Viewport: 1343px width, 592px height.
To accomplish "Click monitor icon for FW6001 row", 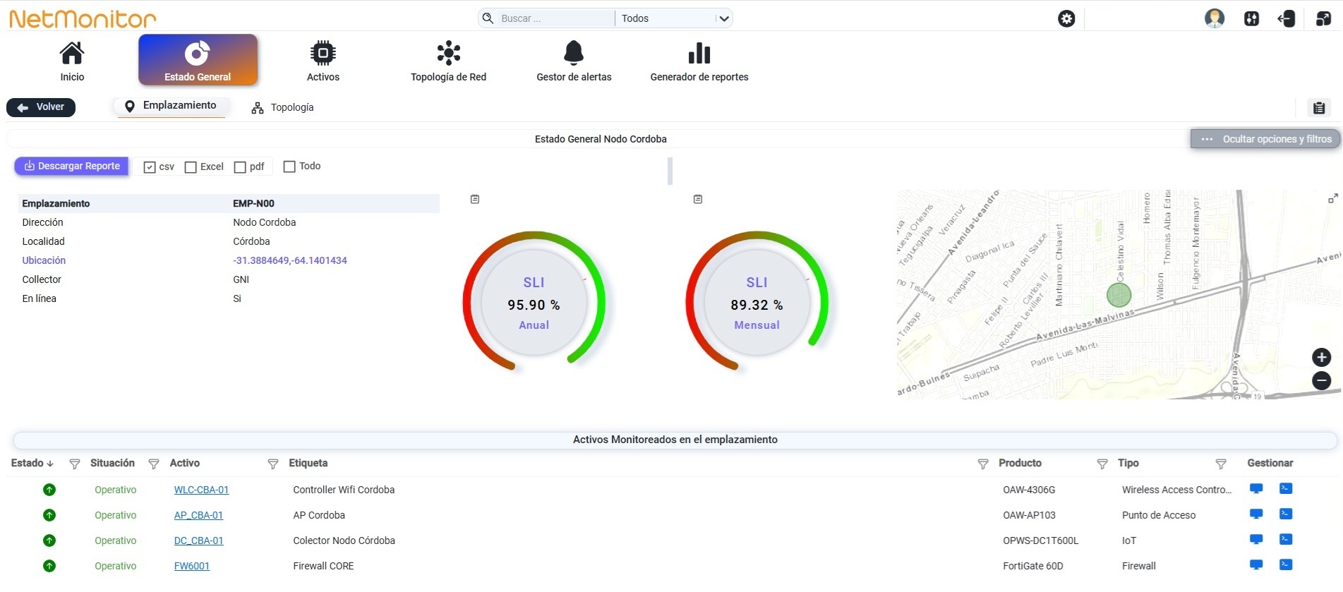I will pos(1256,564).
